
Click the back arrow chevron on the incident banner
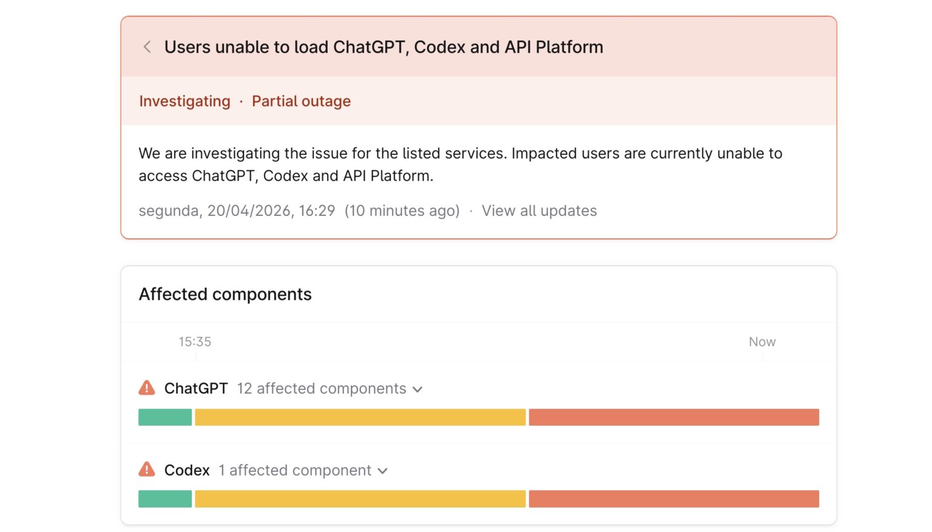point(147,47)
